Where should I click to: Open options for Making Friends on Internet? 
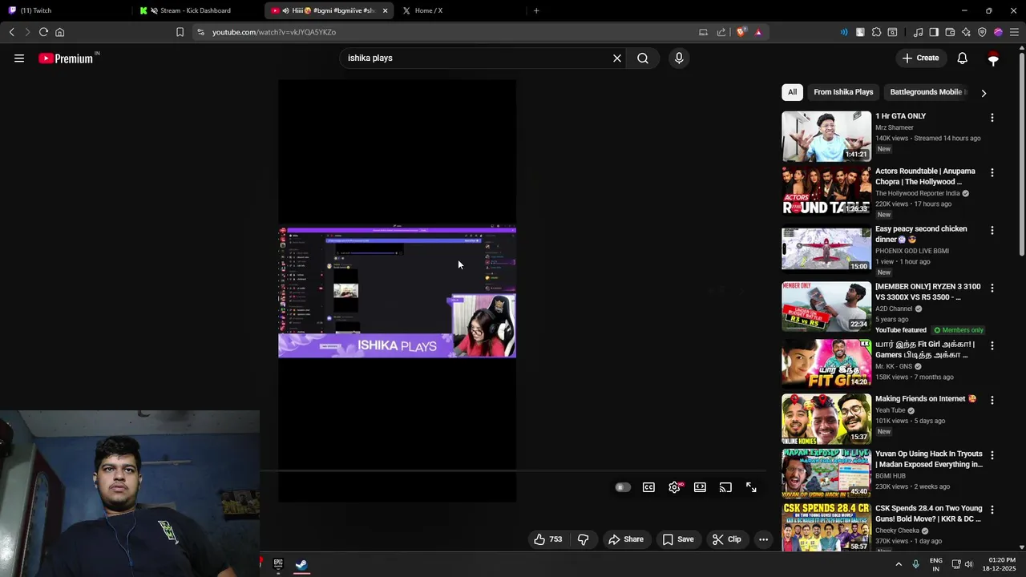(992, 400)
